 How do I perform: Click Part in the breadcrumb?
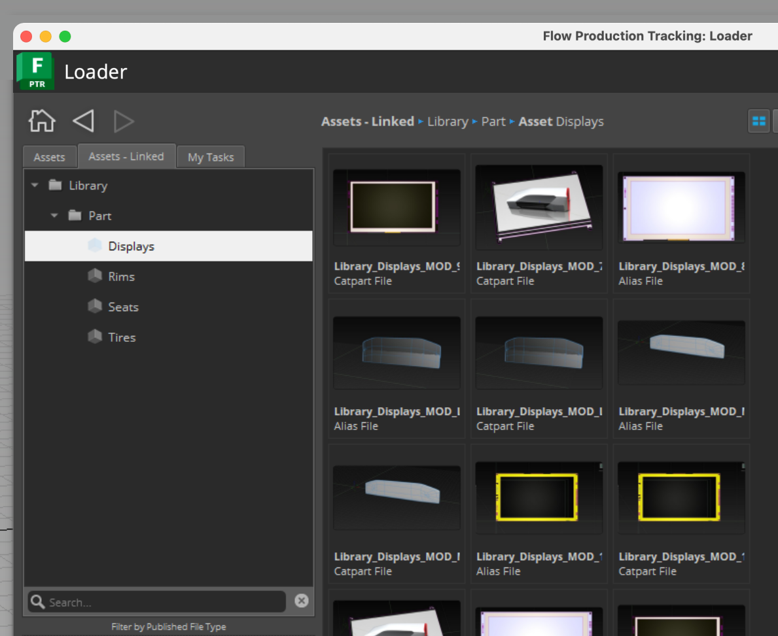click(x=493, y=122)
